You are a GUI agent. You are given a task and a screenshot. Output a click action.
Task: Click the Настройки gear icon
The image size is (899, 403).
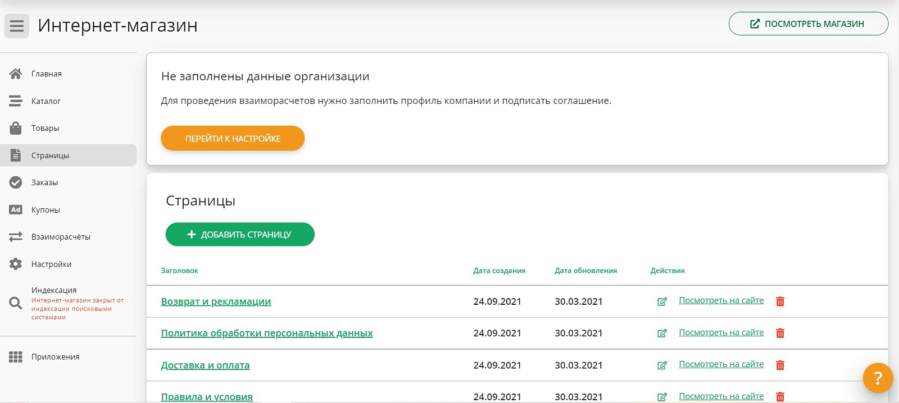click(16, 264)
